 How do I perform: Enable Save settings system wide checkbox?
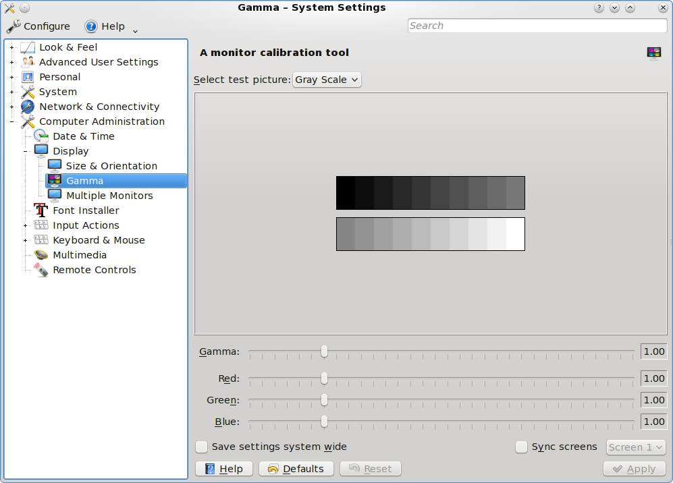point(201,447)
